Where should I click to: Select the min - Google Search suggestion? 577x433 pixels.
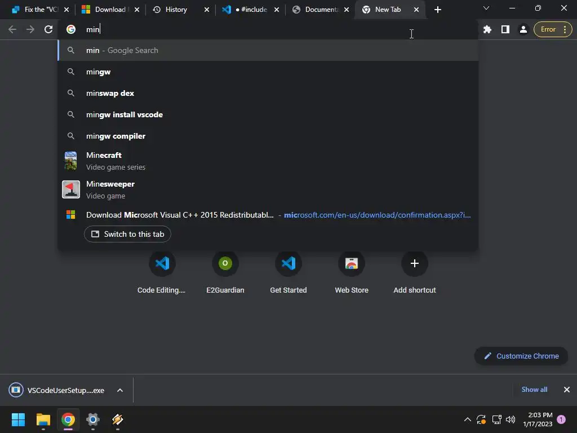click(268, 50)
